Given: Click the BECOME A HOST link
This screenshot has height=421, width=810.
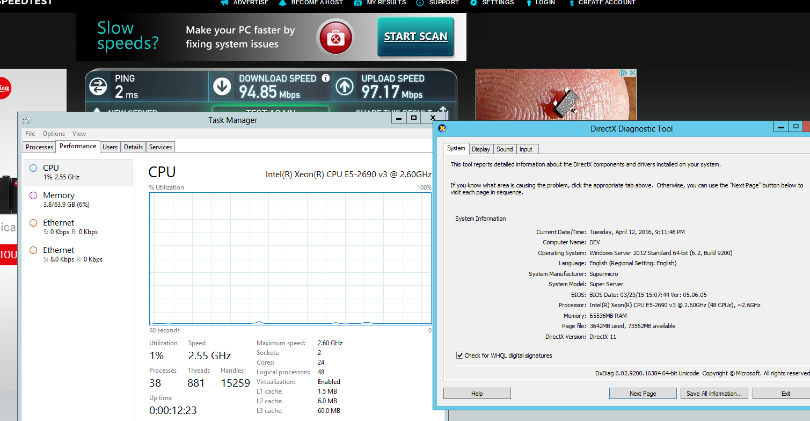Looking at the screenshot, I should pos(317,3).
